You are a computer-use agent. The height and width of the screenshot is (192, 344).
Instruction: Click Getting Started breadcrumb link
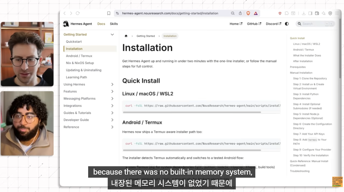pos(146,36)
